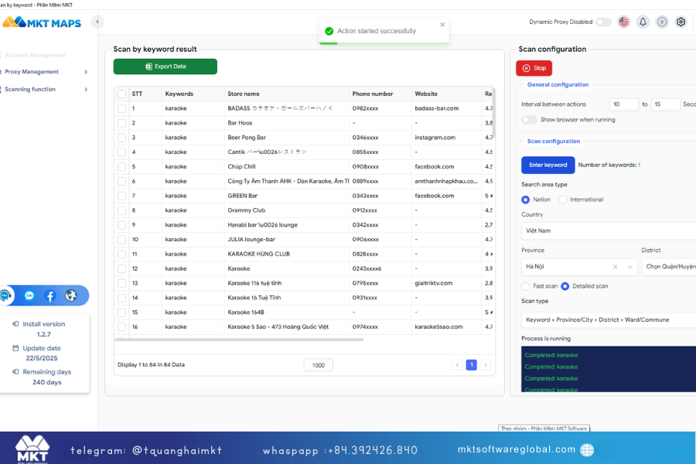Open the website globe icon
696x464 pixels.
(70, 295)
